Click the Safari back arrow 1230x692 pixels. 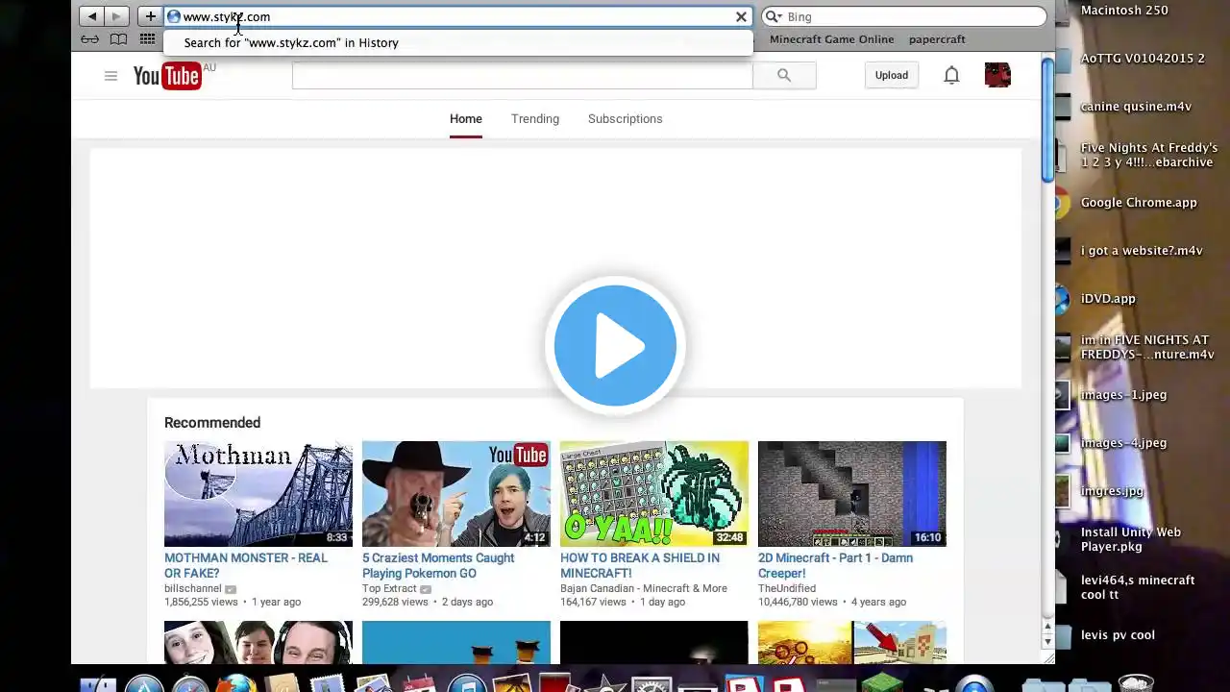92,16
